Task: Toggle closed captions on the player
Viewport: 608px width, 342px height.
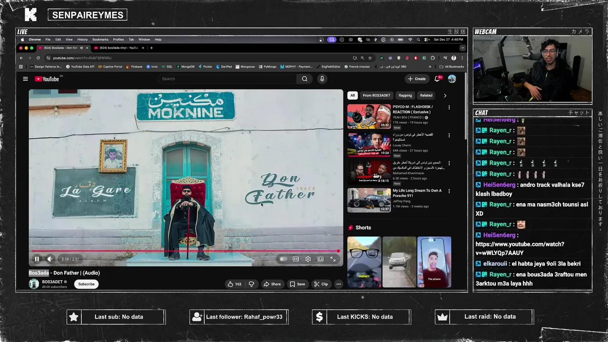Action: 295,259
